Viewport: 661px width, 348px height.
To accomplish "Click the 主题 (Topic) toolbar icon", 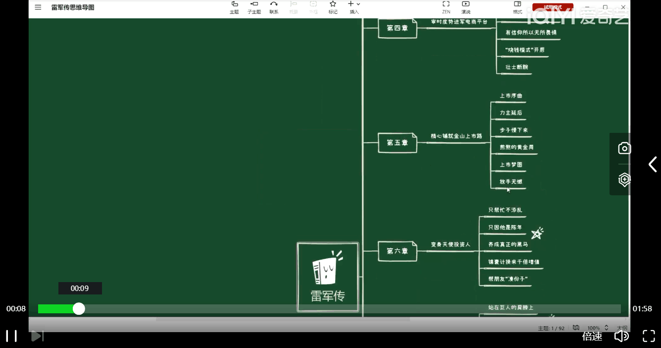I will (x=234, y=7).
